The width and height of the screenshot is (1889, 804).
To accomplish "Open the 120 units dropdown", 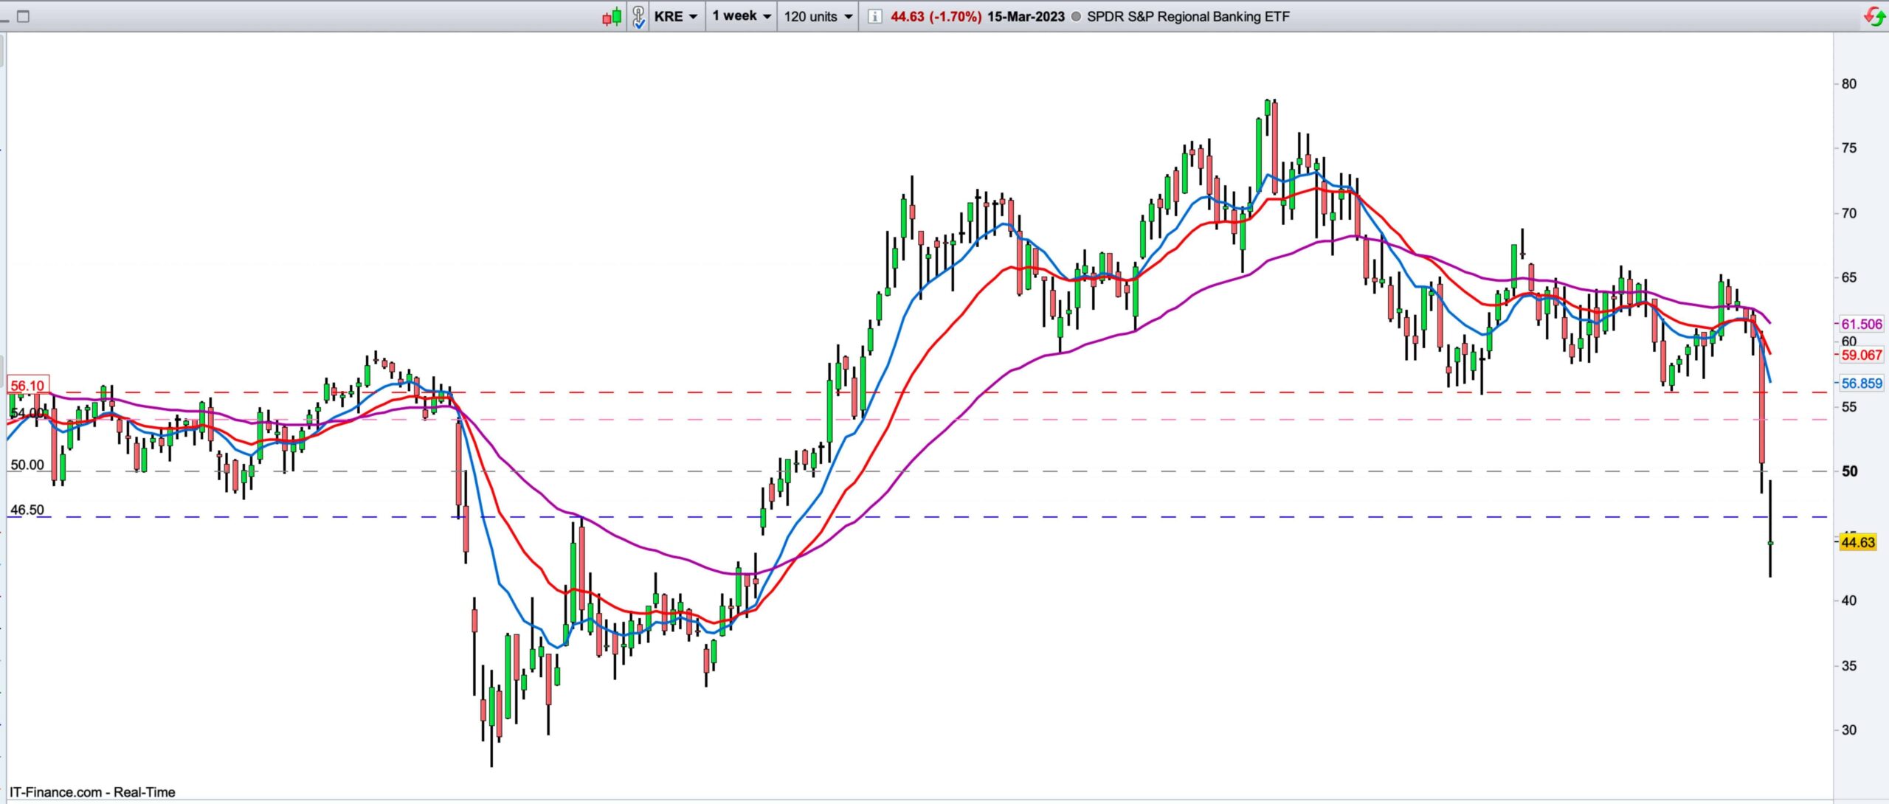I will [x=818, y=16].
